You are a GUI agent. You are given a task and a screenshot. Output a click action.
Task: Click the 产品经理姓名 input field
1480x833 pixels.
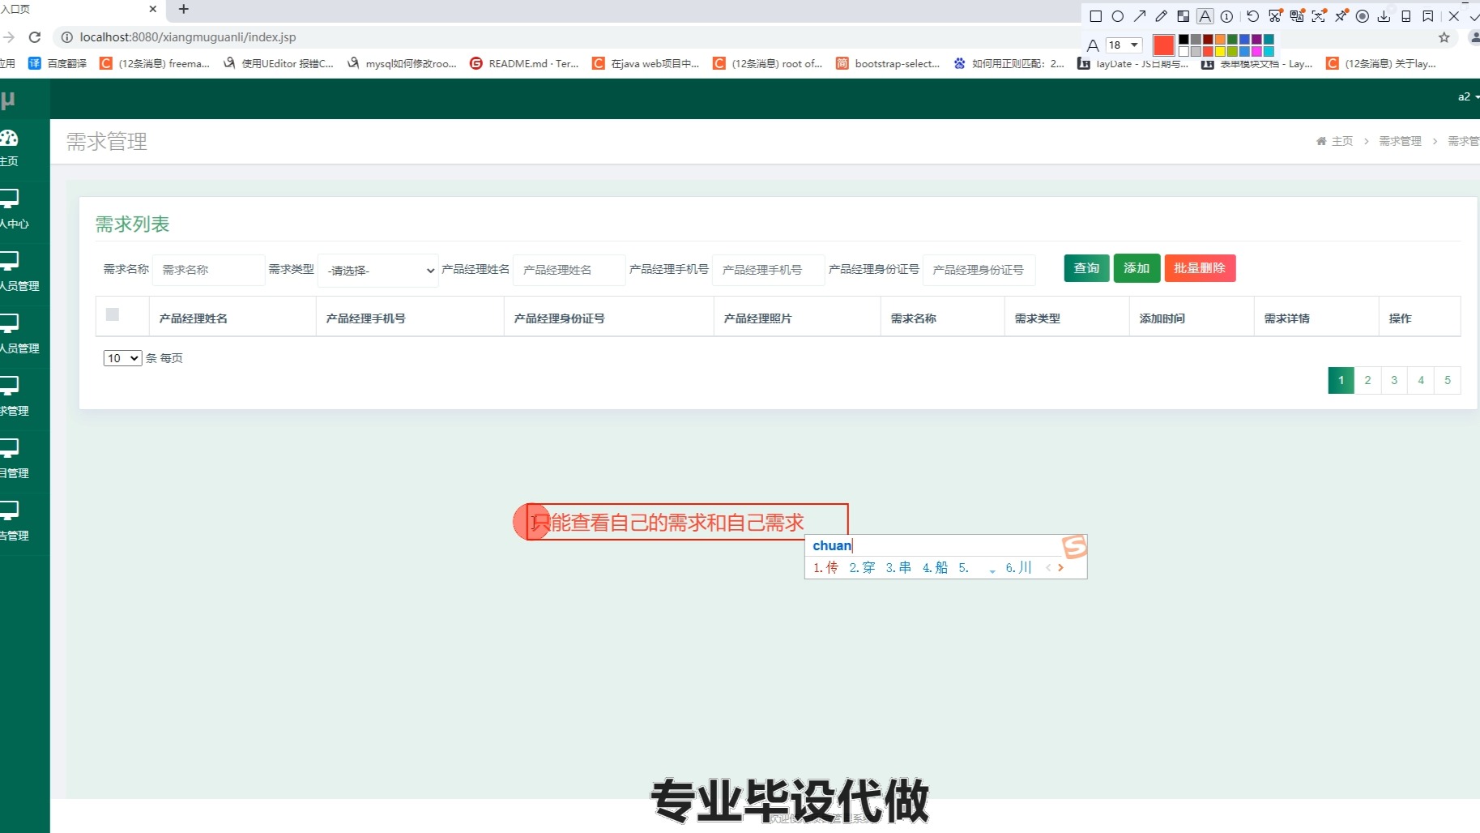(569, 270)
